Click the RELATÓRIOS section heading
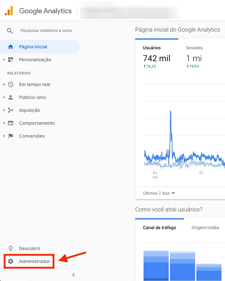This screenshot has width=225, height=281. tap(19, 73)
